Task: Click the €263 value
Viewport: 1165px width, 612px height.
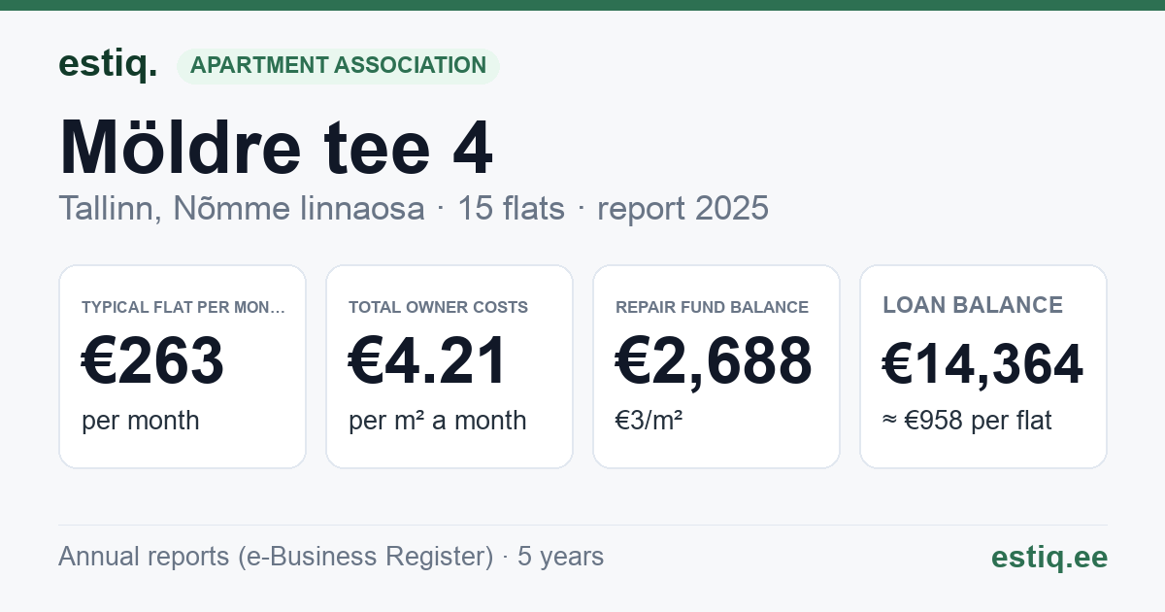Action: (153, 361)
